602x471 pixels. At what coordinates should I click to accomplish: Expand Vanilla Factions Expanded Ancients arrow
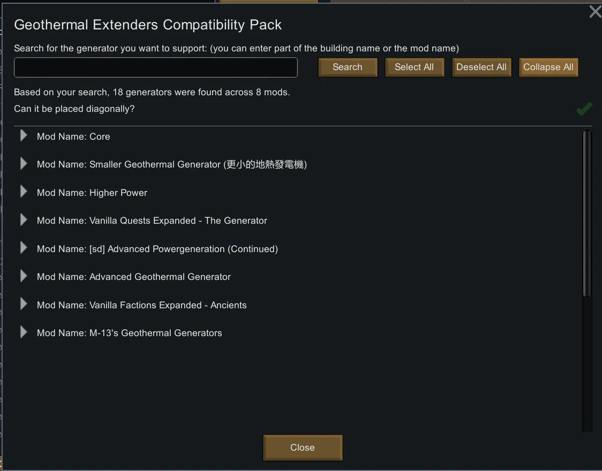click(x=24, y=304)
